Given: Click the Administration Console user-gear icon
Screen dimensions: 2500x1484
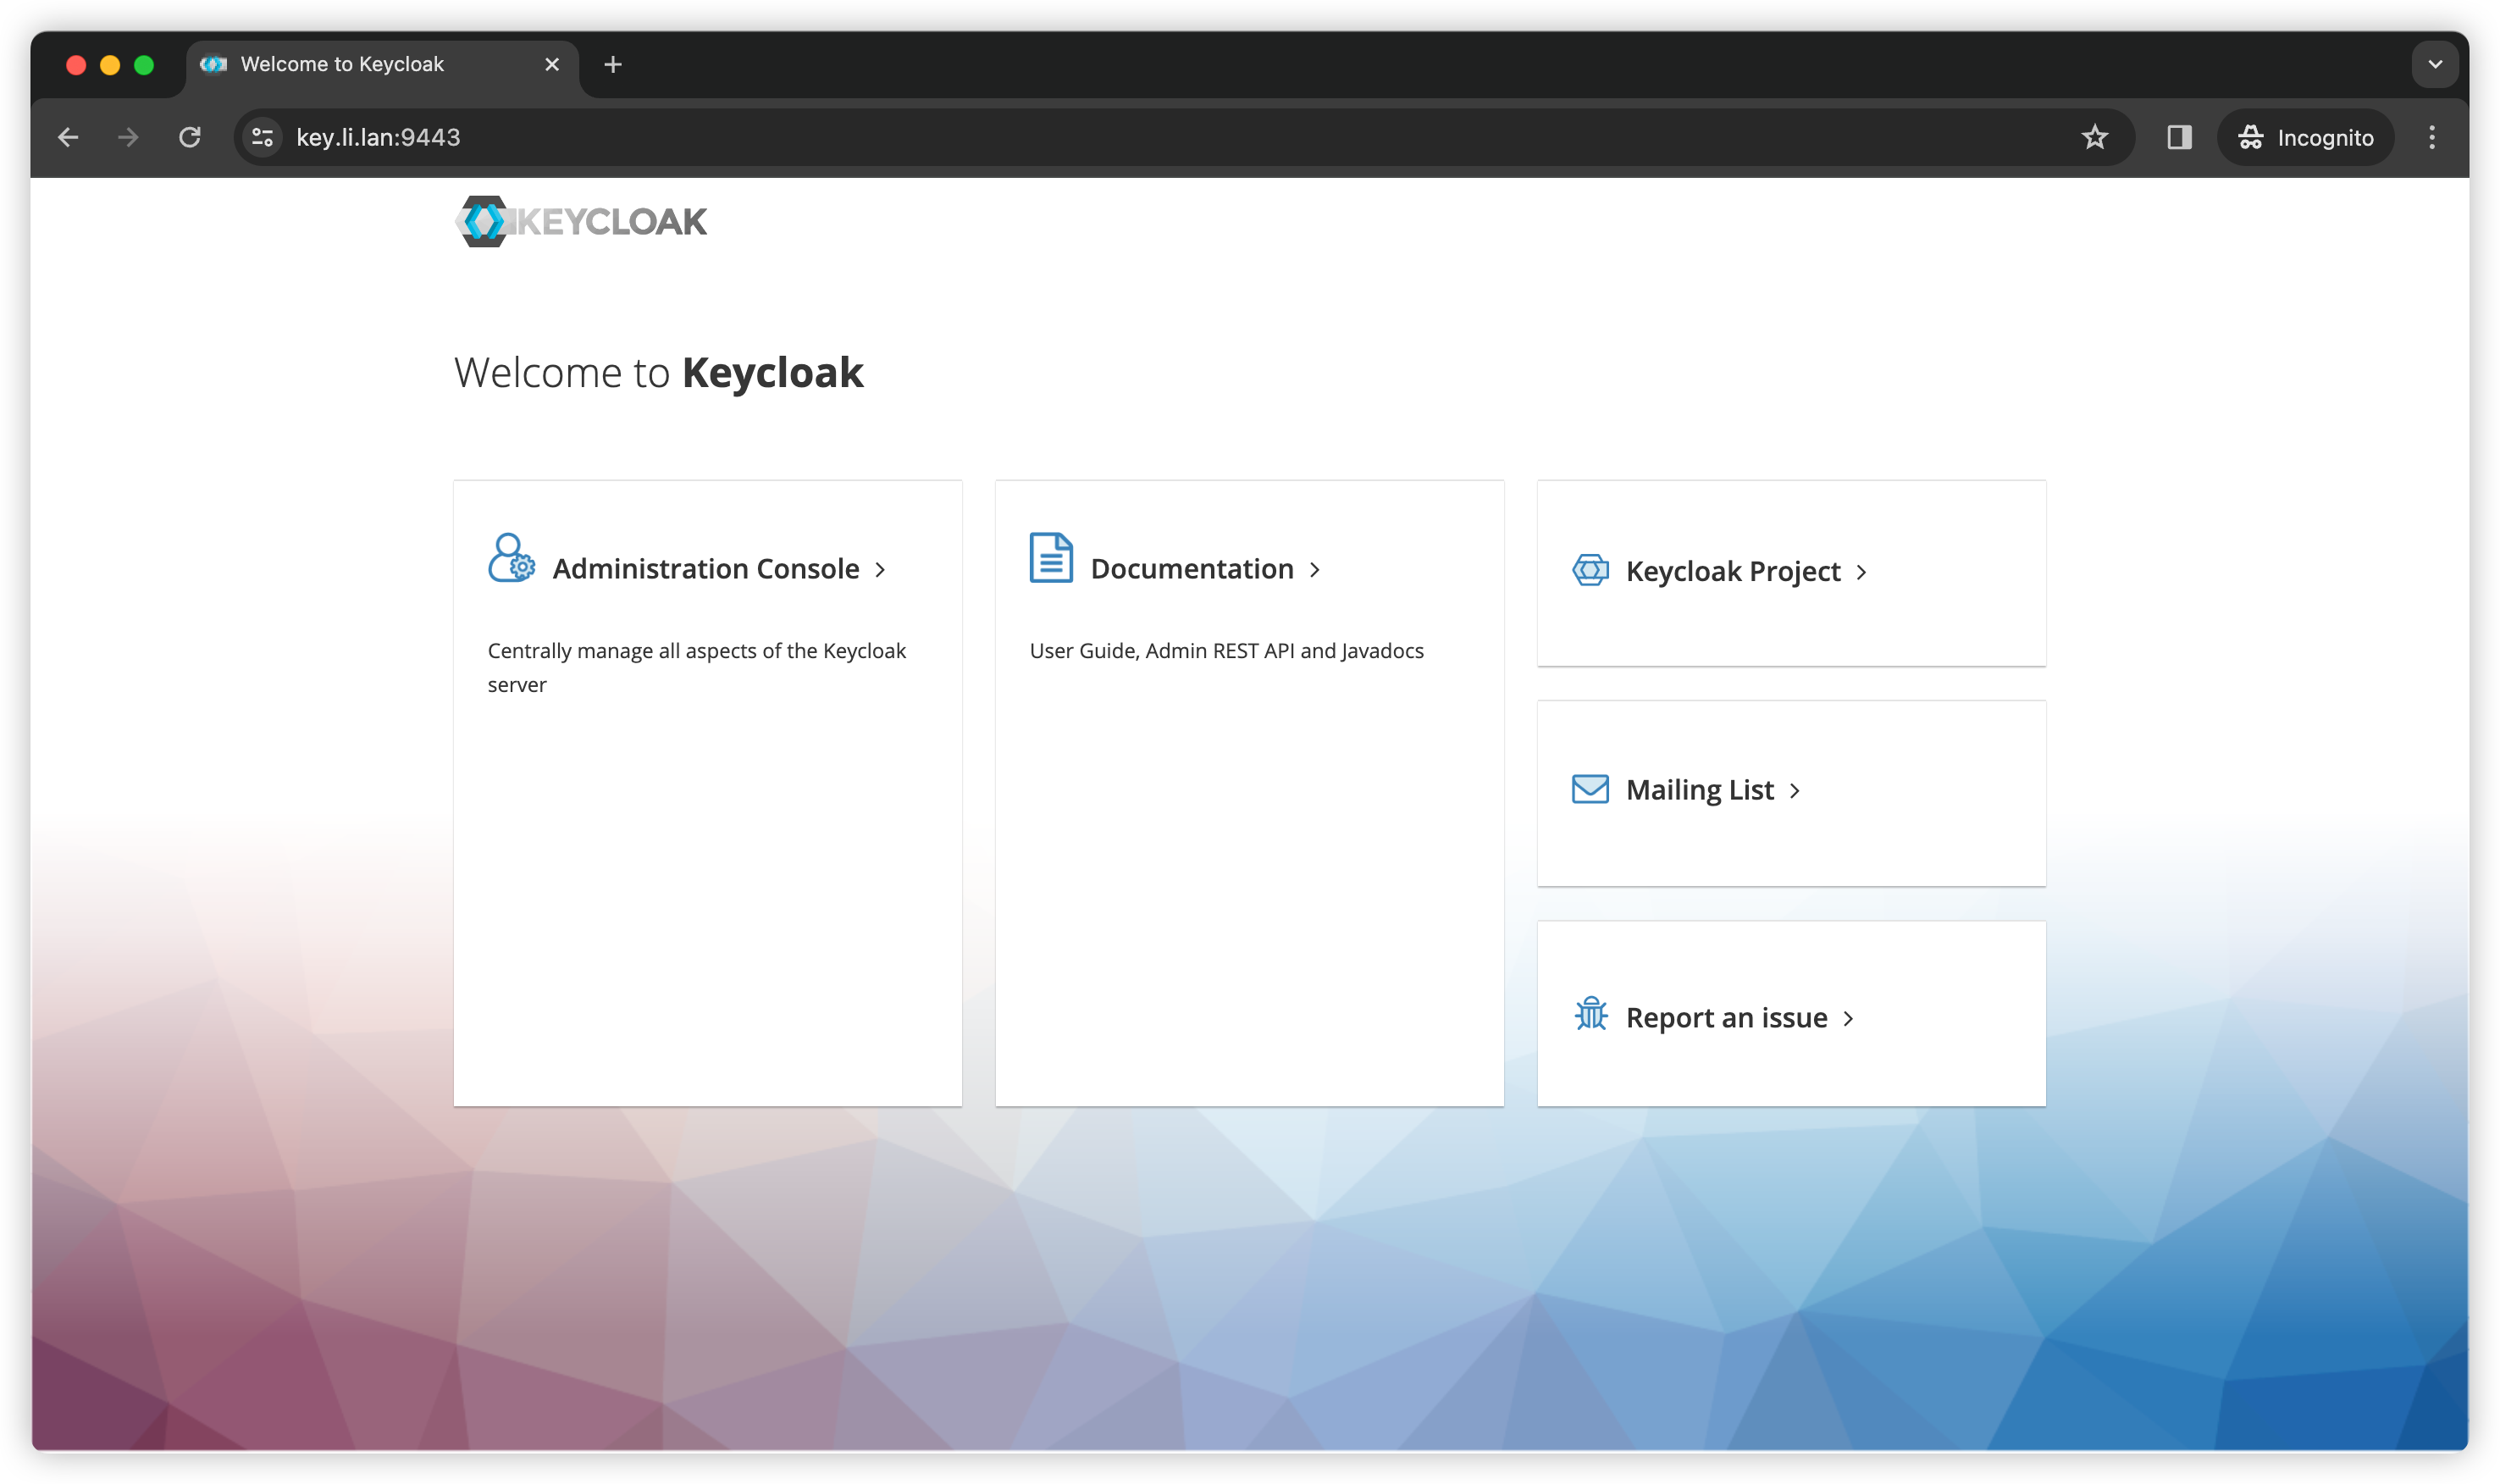Looking at the screenshot, I should coord(511,558).
